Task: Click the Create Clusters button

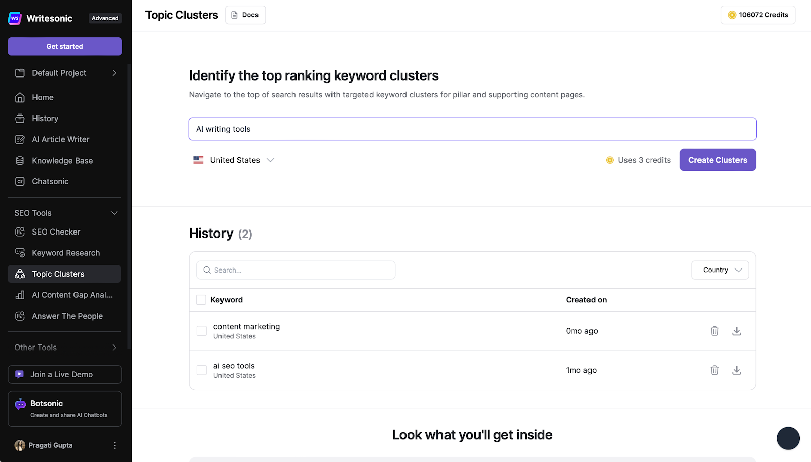Action: pyautogui.click(x=718, y=160)
